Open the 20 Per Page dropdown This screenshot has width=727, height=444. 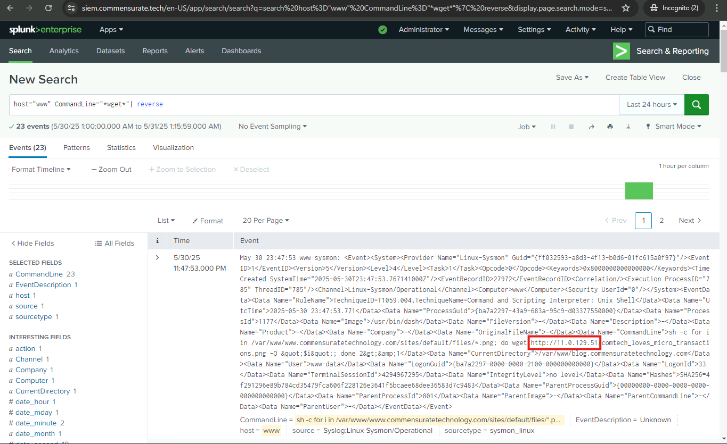point(265,220)
